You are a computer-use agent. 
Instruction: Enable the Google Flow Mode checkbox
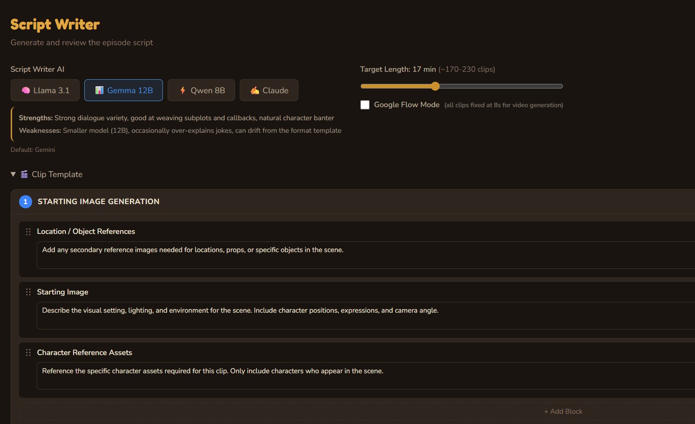[365, 105]
